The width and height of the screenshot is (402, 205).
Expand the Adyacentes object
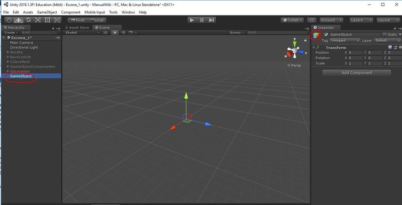[x=8, y=71]
